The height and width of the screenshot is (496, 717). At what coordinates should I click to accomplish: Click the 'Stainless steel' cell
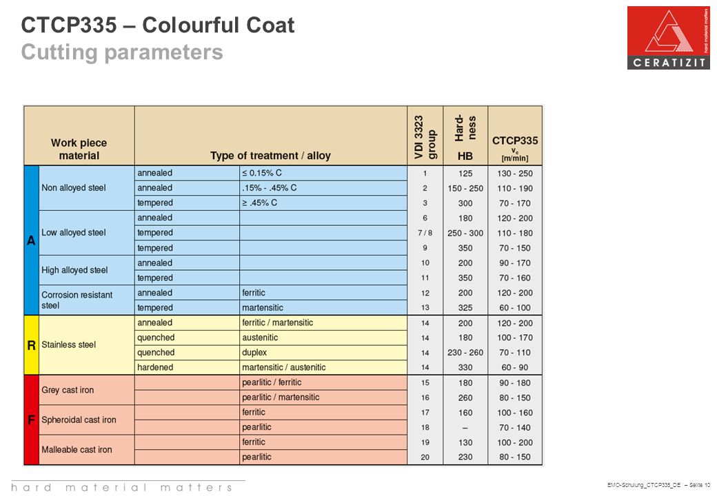(87, 345)
